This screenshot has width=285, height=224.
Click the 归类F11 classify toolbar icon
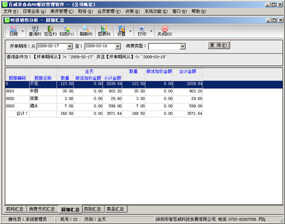click(66, 31)
